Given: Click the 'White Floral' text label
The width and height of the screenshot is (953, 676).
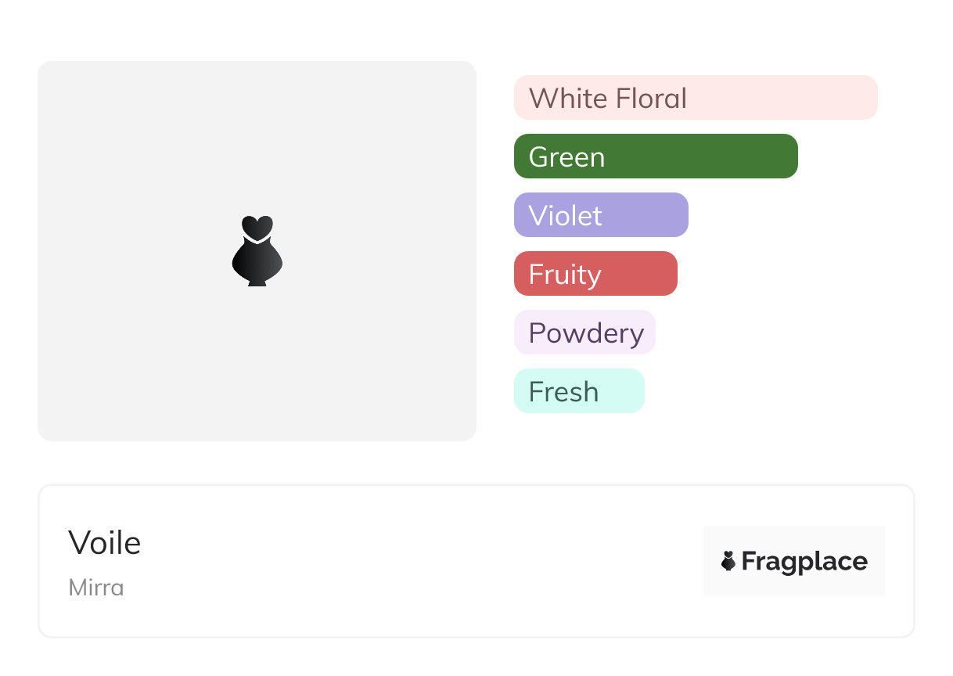Looking at the screenshot, I should 608,99.
